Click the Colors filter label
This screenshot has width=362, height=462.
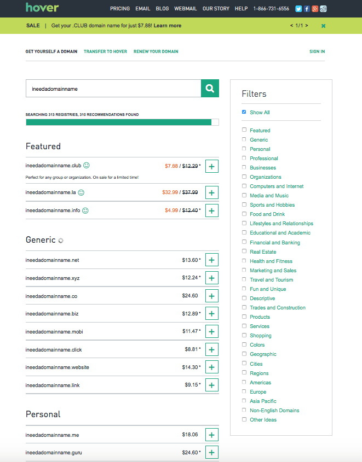coord(257,345)
